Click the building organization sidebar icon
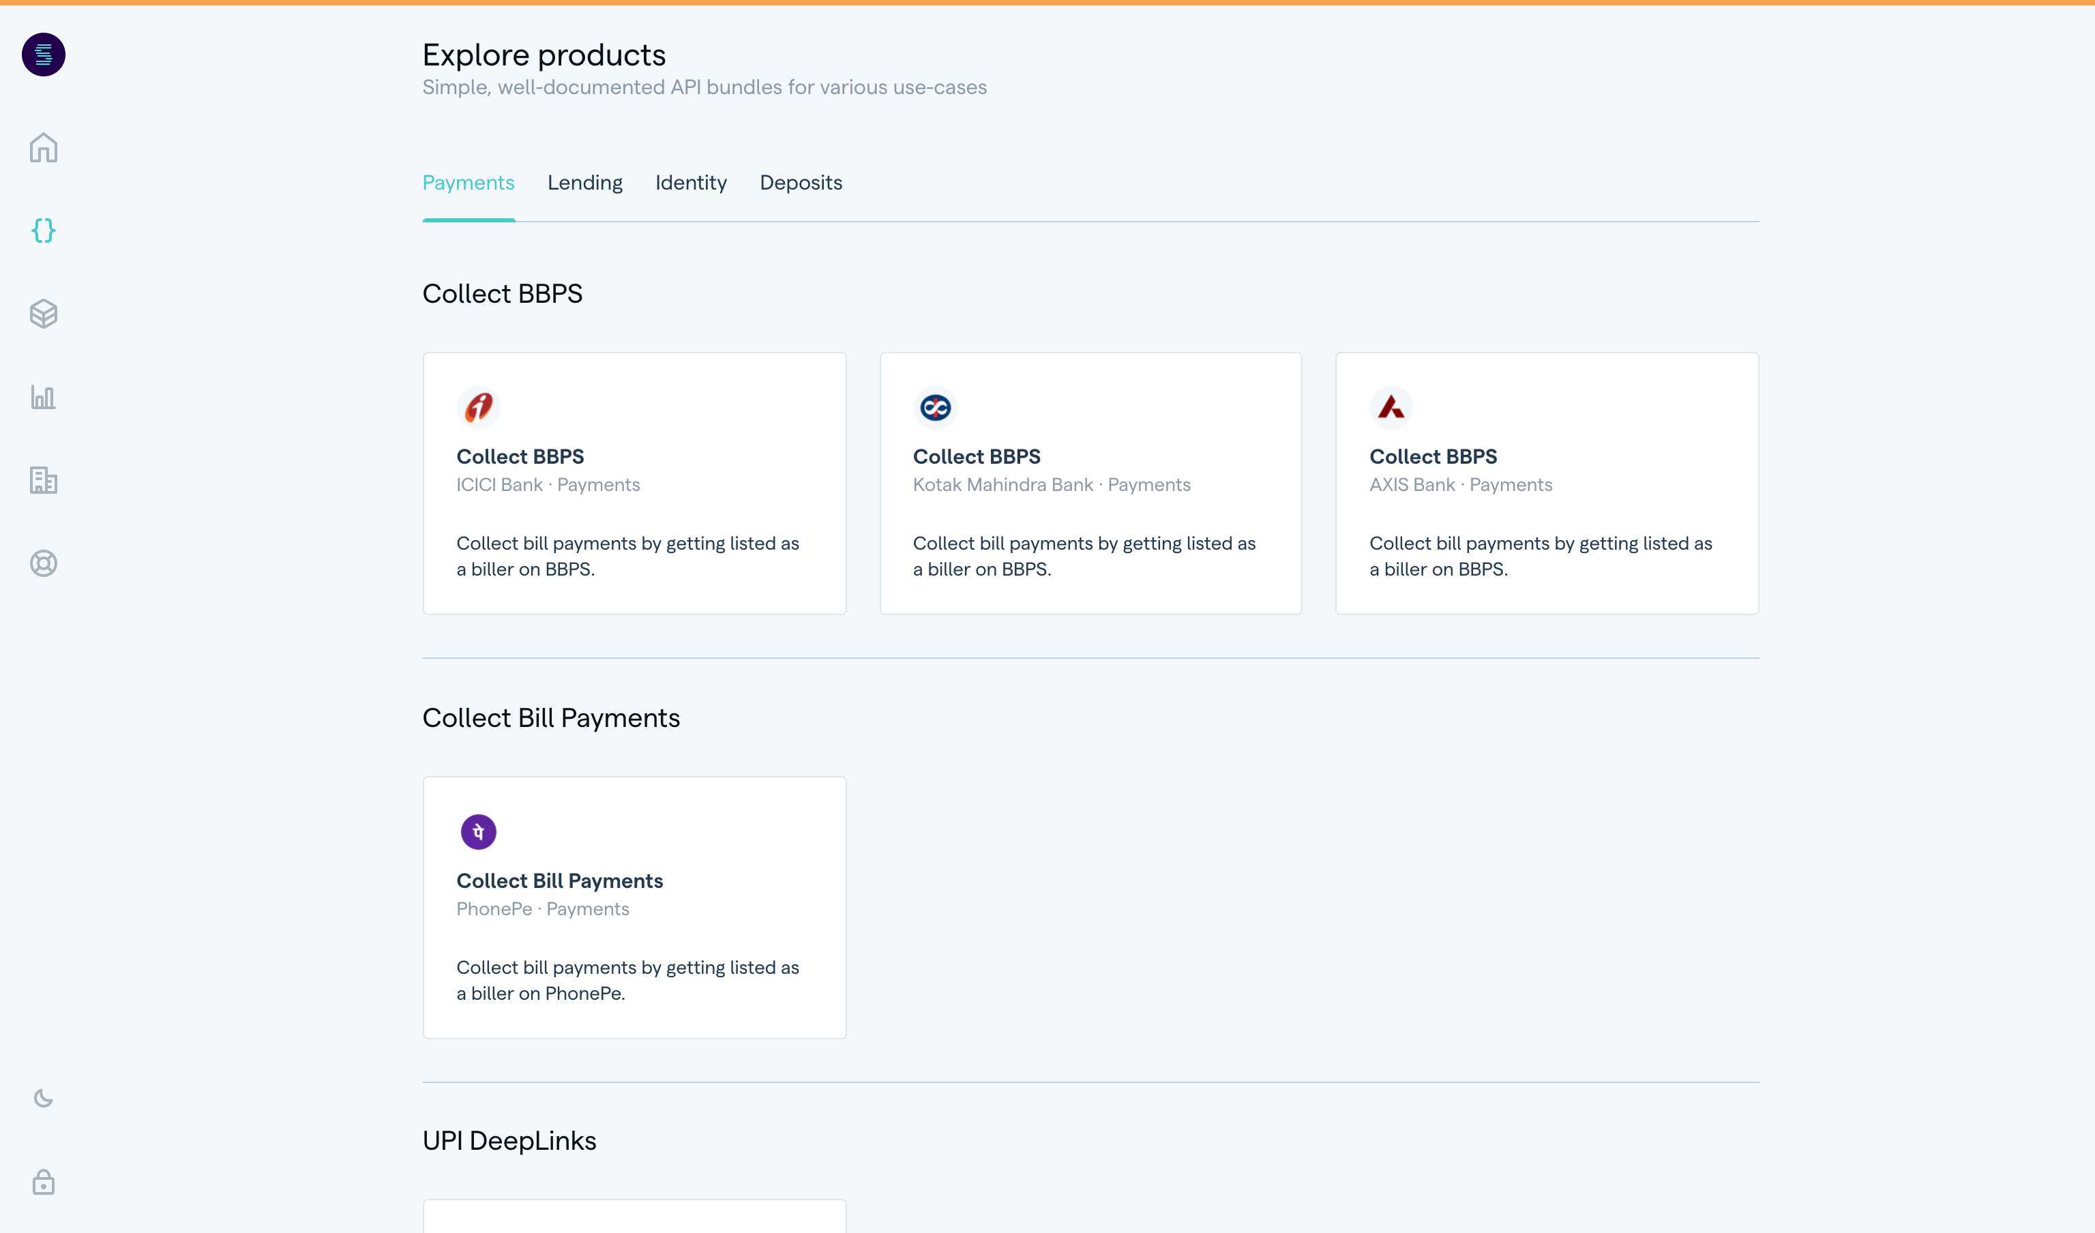Image resolution: width=2095 pixels, height=1233 pixels. pyautogui.click(x=43, y=481)
